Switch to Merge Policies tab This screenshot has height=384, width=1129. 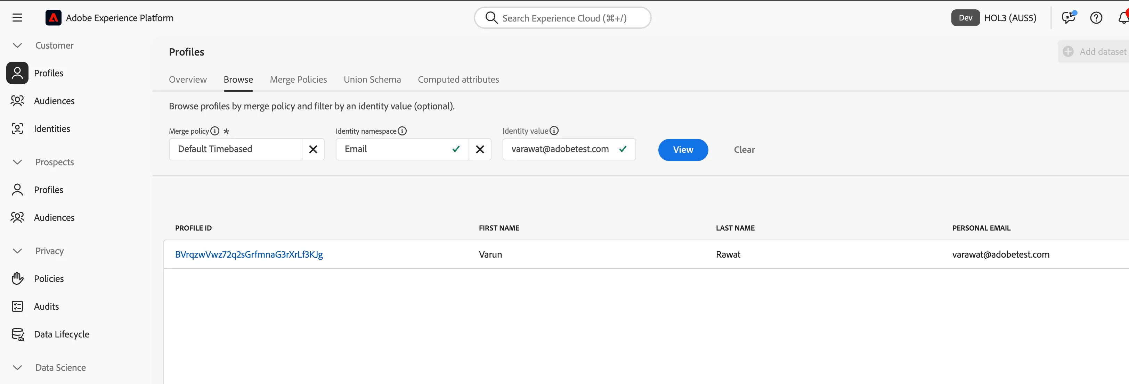[x=298, y=80]
